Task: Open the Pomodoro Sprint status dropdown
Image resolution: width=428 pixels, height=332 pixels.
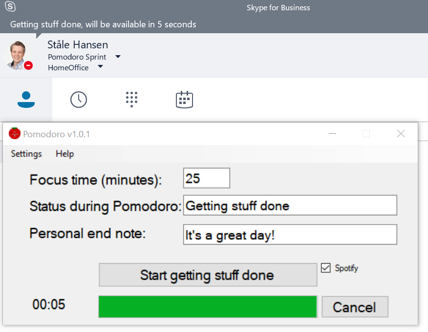Action: point(117,57)
